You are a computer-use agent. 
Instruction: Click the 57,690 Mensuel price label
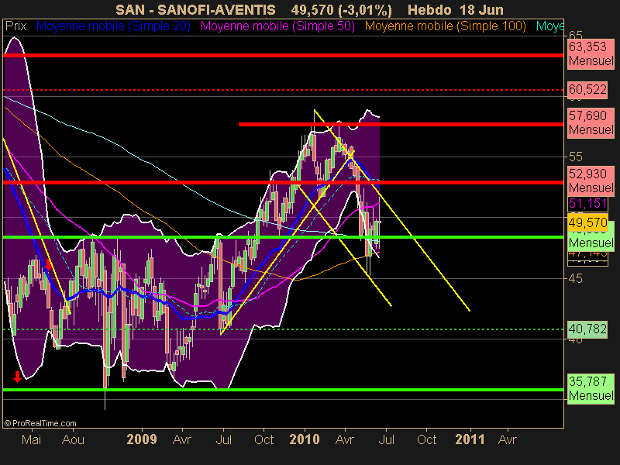[591, 122]
